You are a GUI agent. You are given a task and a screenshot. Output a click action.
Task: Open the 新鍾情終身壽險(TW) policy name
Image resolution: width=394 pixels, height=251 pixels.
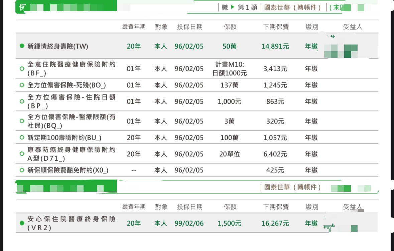pyautogui.click(x=58, y=47)
